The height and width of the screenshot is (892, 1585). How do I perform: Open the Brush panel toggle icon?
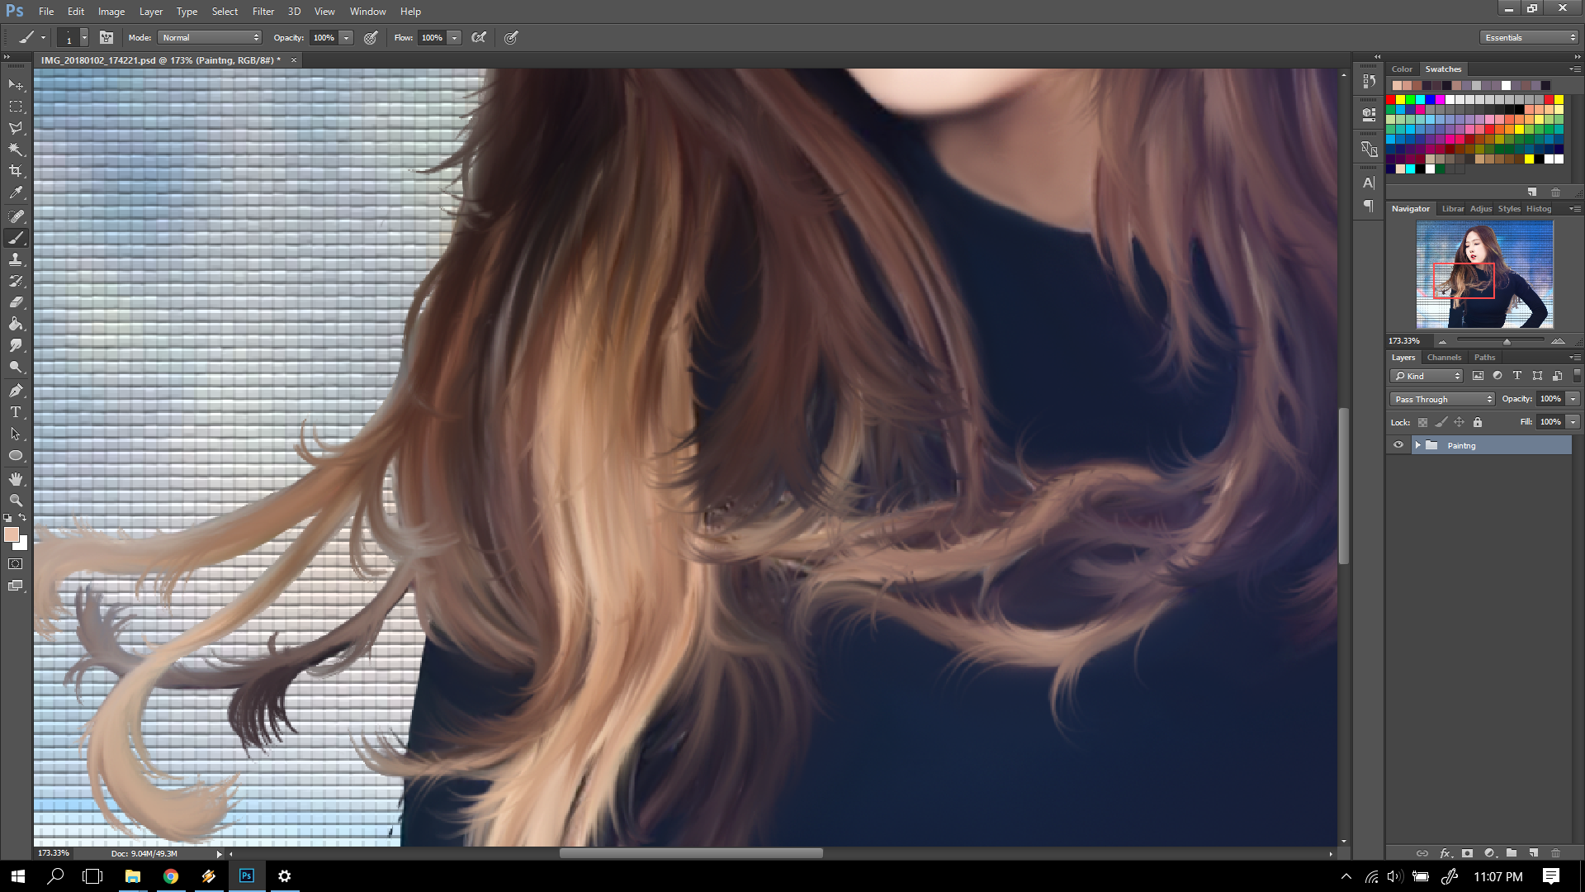(106, 37)
